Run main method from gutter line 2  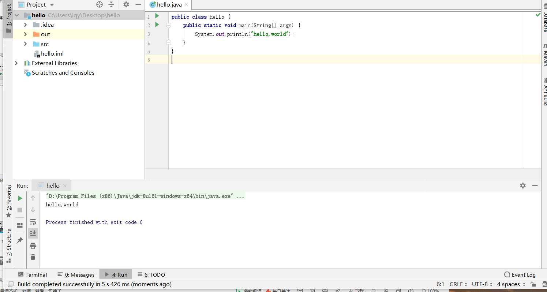[x=157, y=25]
